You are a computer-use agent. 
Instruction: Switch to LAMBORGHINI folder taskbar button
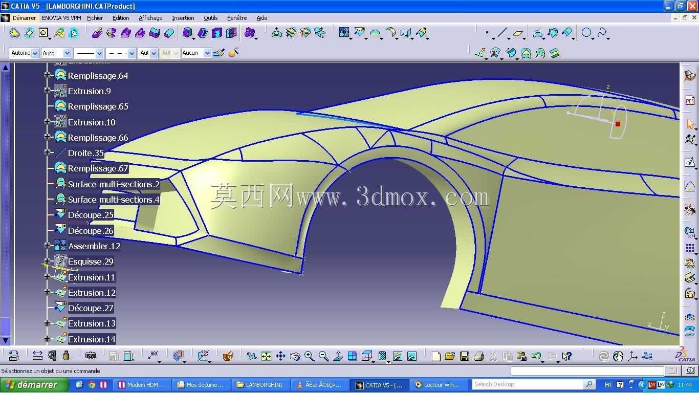pyautogui.click(x=260, y=385)
